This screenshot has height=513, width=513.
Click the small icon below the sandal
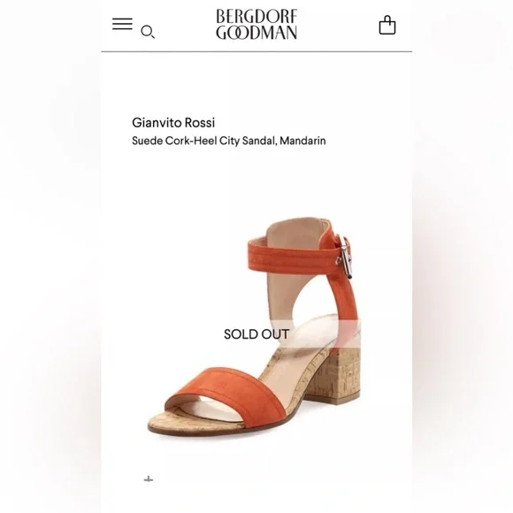(149, 479)
